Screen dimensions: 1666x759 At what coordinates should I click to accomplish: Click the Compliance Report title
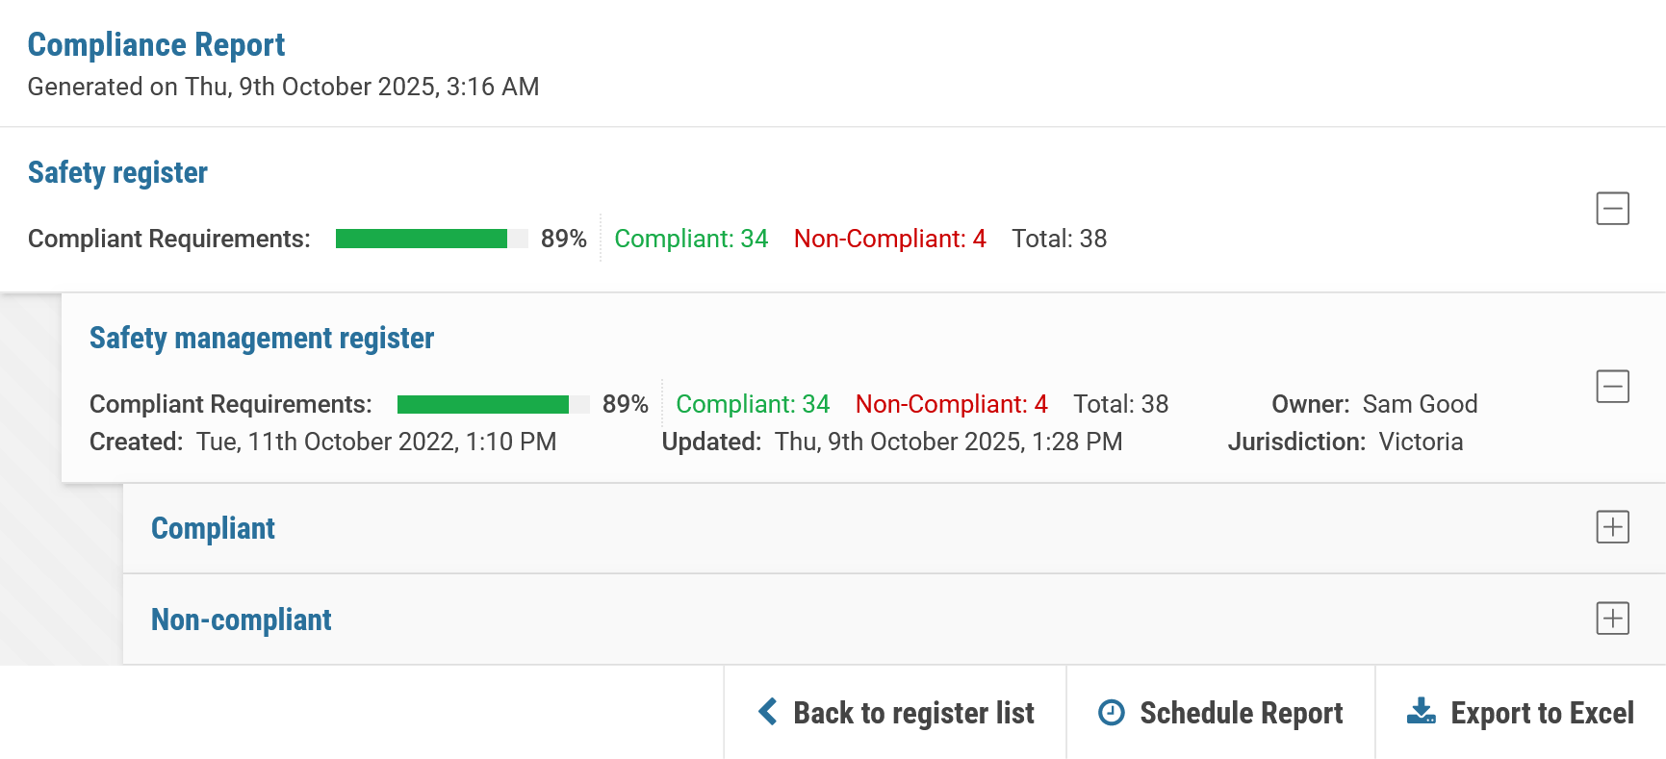(x=156, y=44)
